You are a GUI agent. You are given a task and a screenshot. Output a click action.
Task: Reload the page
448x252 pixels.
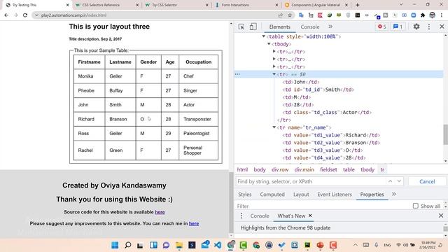tap(25, 15)
